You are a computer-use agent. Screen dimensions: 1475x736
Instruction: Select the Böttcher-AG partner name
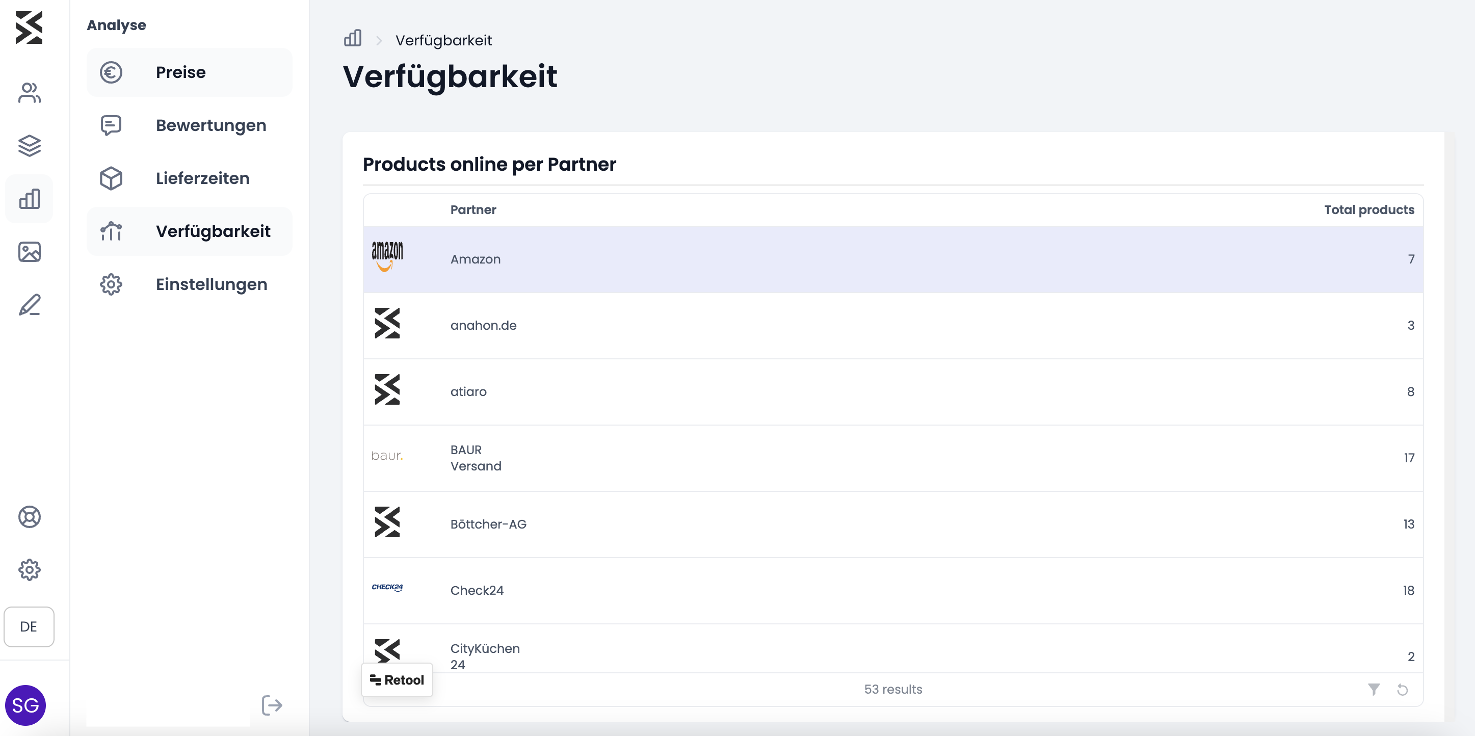(488, 524)
